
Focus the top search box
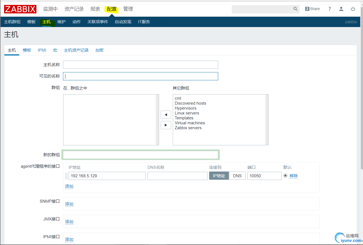(x=262, y=9)
